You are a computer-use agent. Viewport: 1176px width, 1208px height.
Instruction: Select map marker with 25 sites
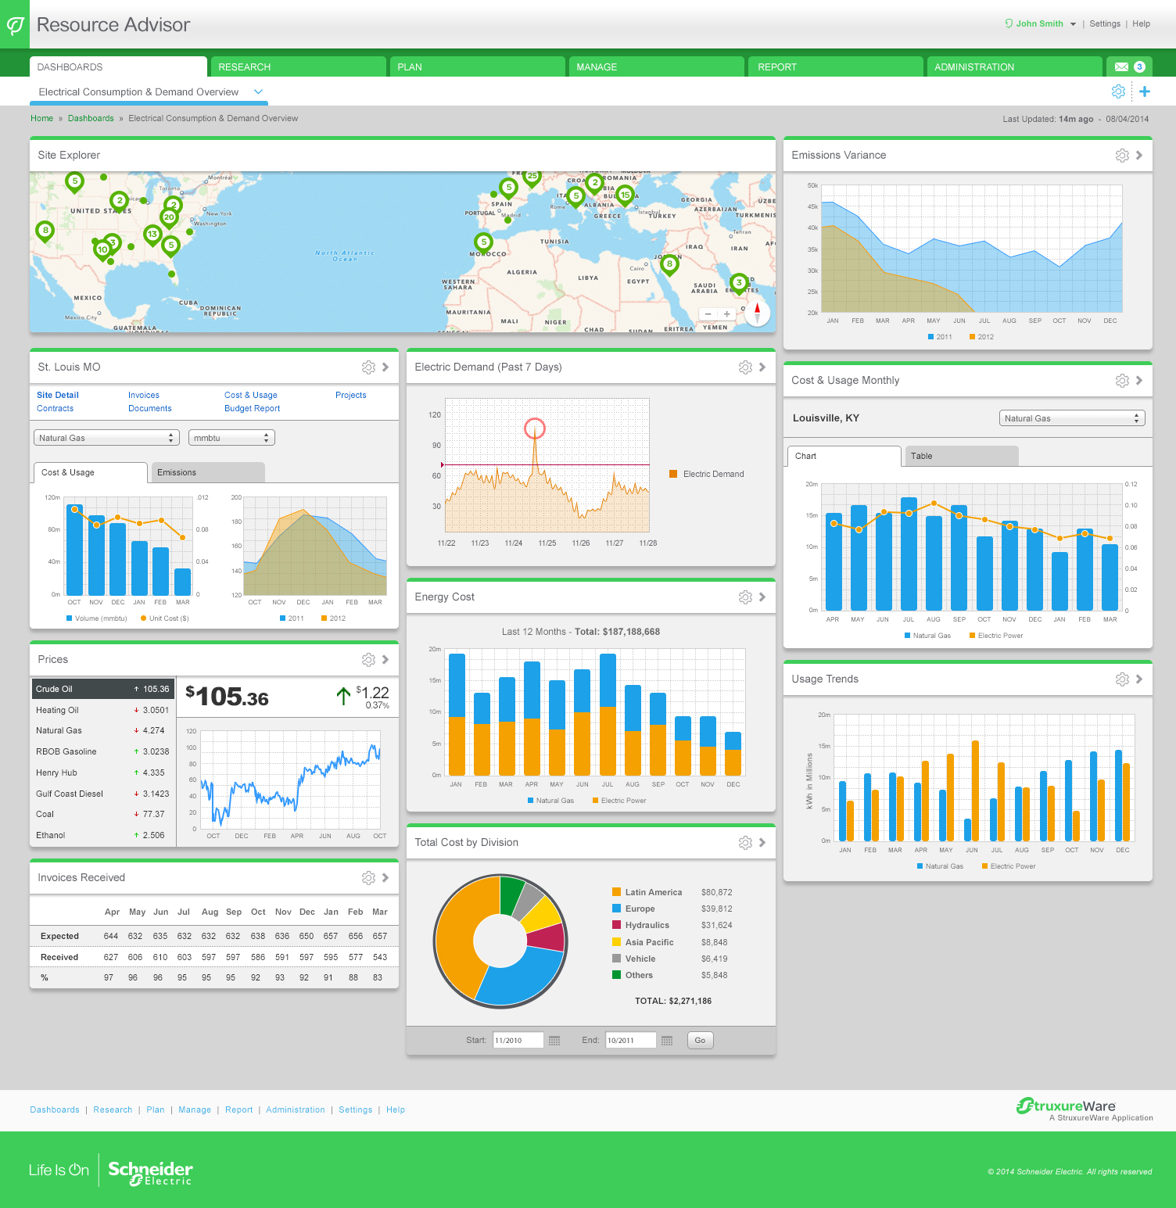click(532, 178)
